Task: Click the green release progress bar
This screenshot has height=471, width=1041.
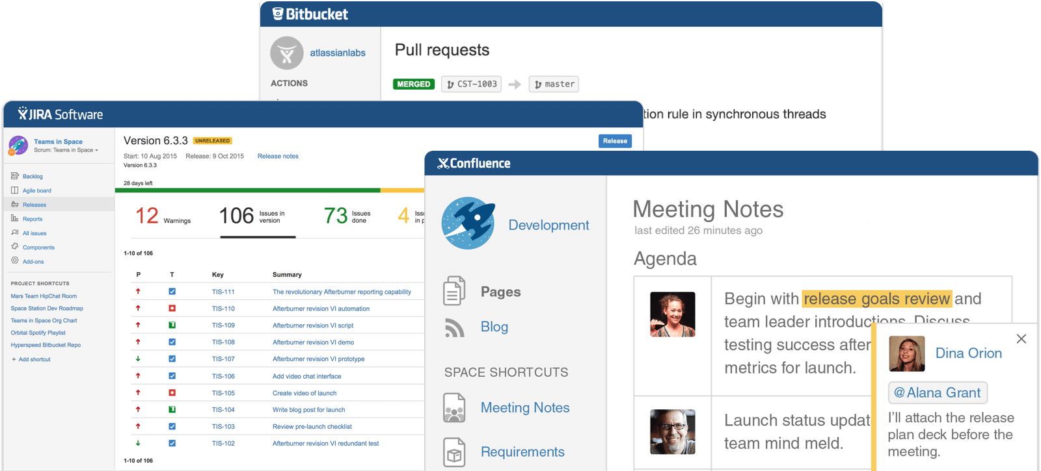Action: click(x=247, y=190)
